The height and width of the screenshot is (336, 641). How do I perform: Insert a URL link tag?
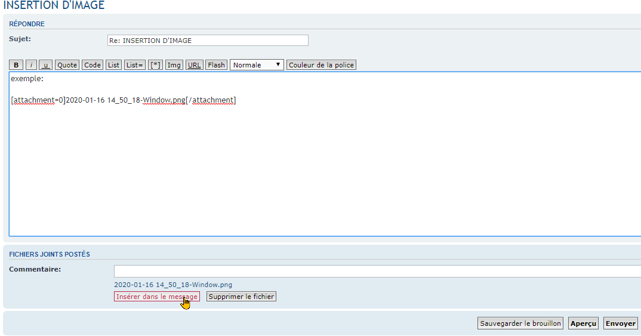coord(194,65)
